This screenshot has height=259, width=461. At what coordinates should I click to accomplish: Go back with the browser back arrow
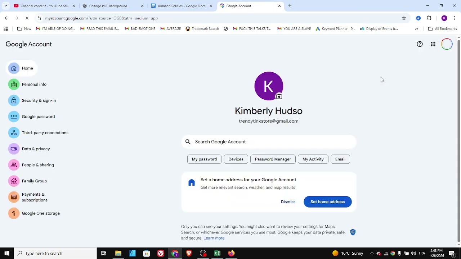click(x=6, y=18)
